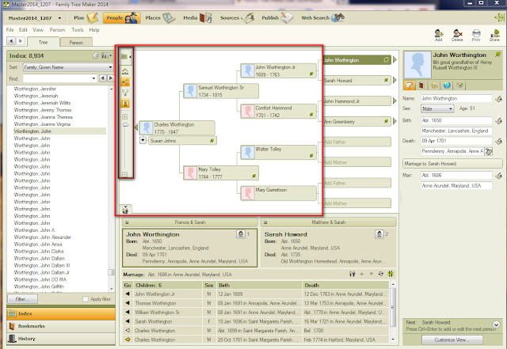507x349 pixels.
Task: Open the Francis & Sarah parents bar
Action: [x=190, y=222]
